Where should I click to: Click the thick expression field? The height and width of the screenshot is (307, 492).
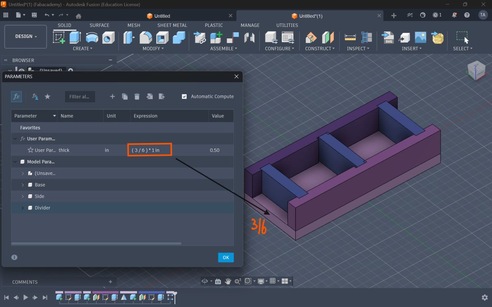[150, 150]
